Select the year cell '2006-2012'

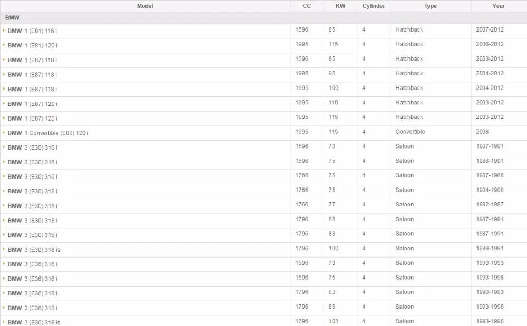pyautogui.click(x=490, y=44)
